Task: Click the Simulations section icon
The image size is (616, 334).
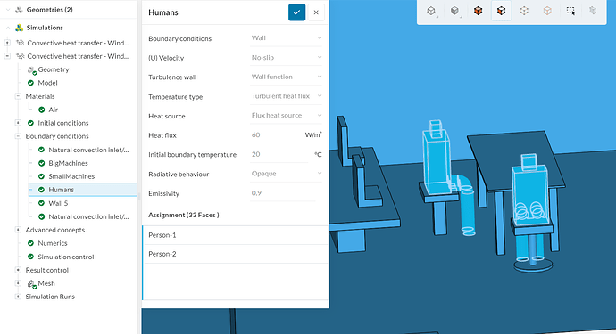Action: (19, 28)
